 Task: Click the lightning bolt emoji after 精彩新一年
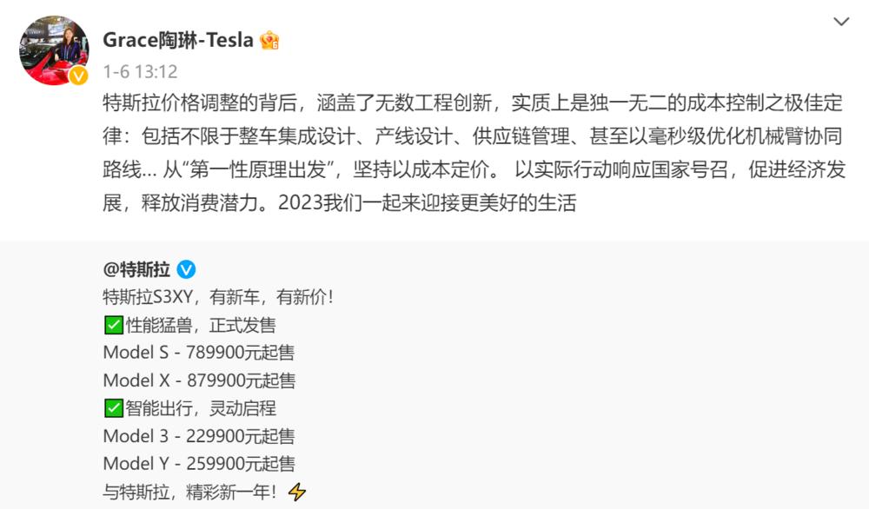tap(296, 492)
